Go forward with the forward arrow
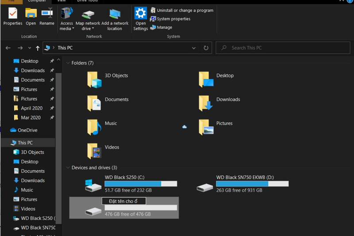 (20, 48)
